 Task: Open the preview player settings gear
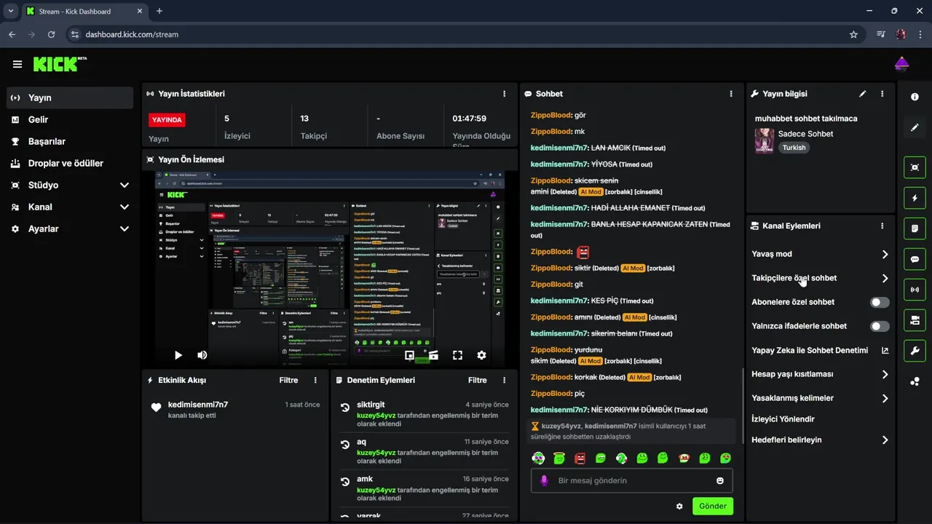tap(481, 355)
